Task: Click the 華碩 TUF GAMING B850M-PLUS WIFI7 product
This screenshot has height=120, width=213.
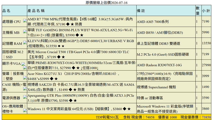Action: 80,33
